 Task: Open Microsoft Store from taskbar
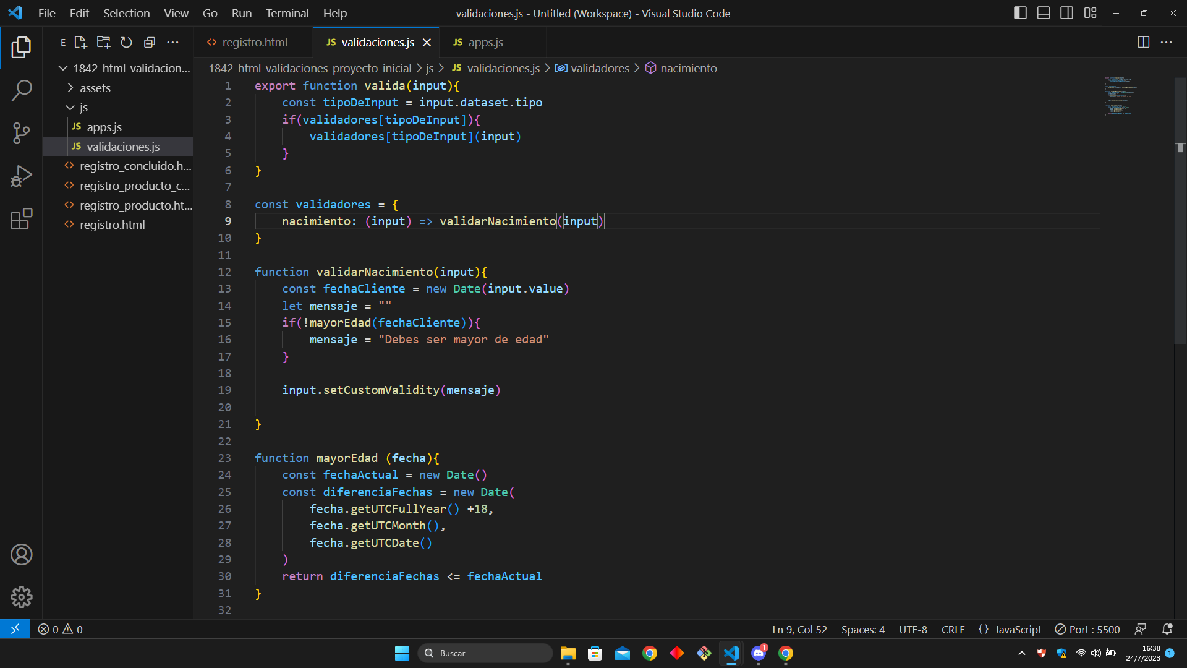click(595, 653)
